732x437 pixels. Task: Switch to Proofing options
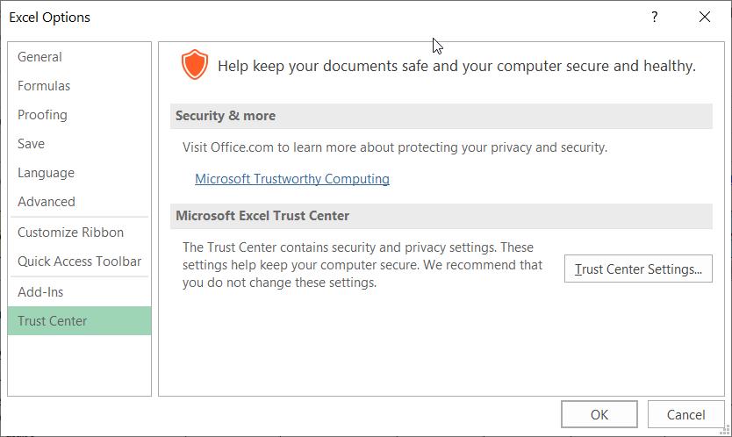[42, 115]
